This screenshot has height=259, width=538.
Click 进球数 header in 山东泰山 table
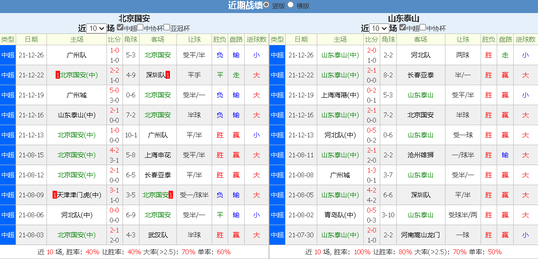525,40
